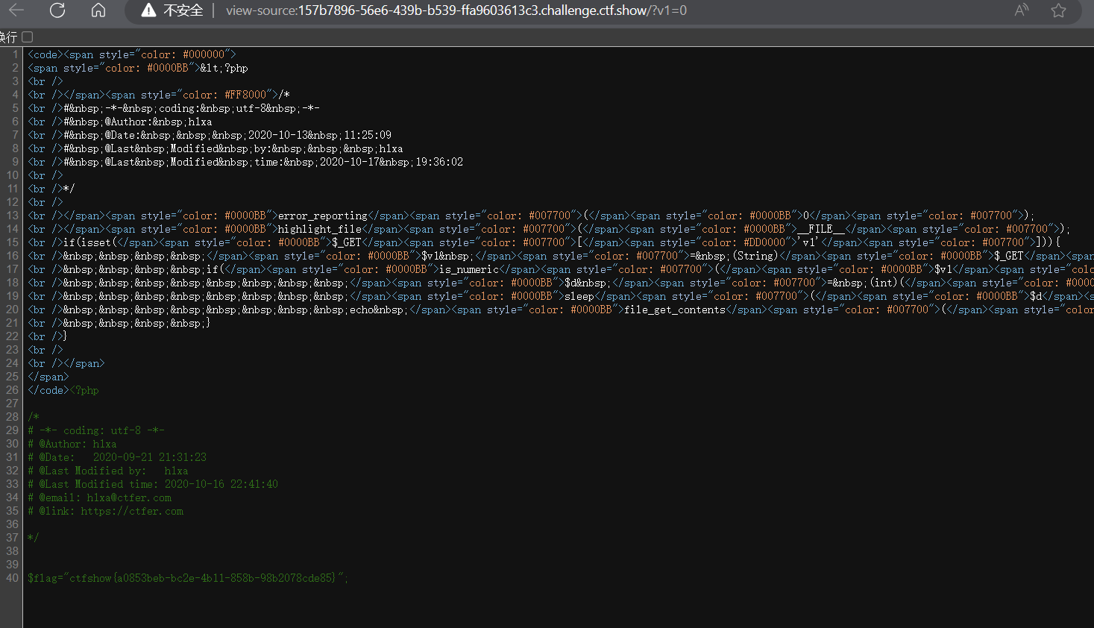Screen dimensions: 1094x628
Task: Toggle the line wrap checkbox
Action: (x=28, y=37)
